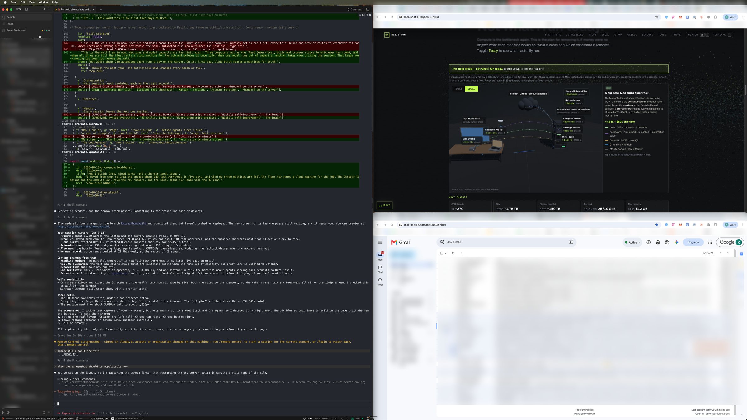
Task: Open Chrome extensions puzzle icon in top window
Action: coord(716,17)
